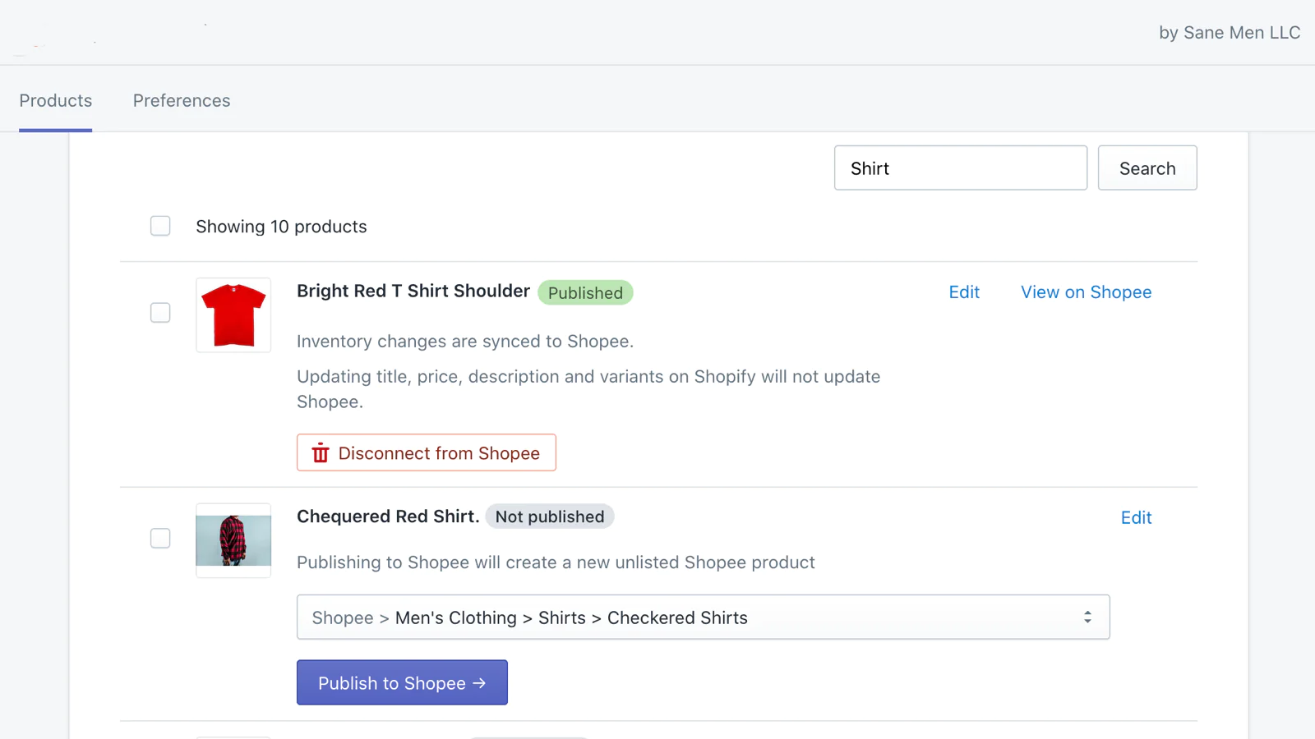The image size is (1315, 739).
Task: Click the up-down arrows on category selector
Action: point(1087,617)
